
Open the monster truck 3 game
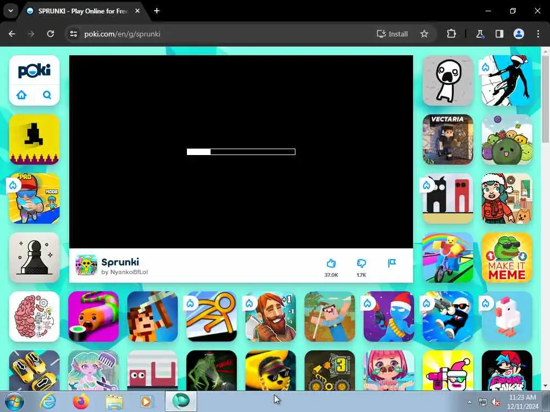[330, 370]
